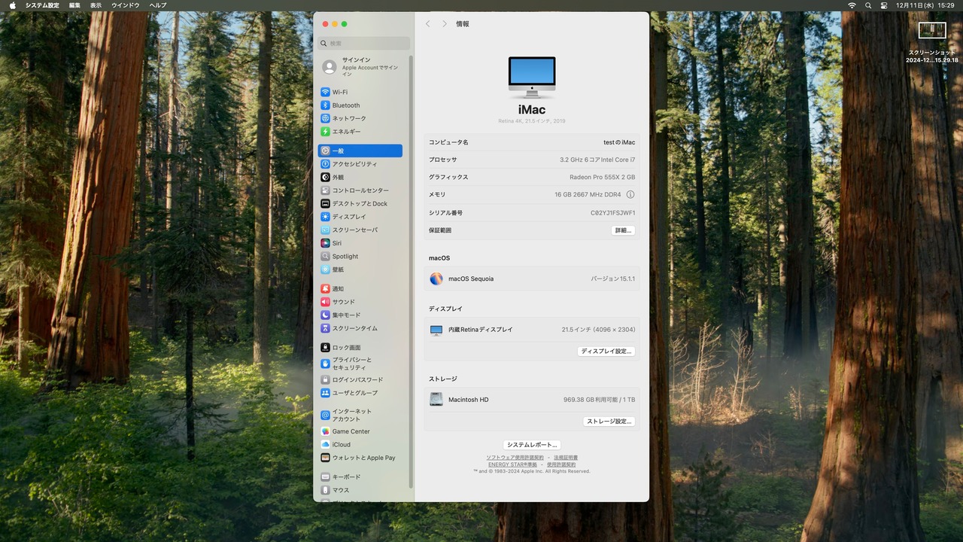Go forward with the right chevron
The height and width of the screenshot is (542, 963).
[445, 24]
